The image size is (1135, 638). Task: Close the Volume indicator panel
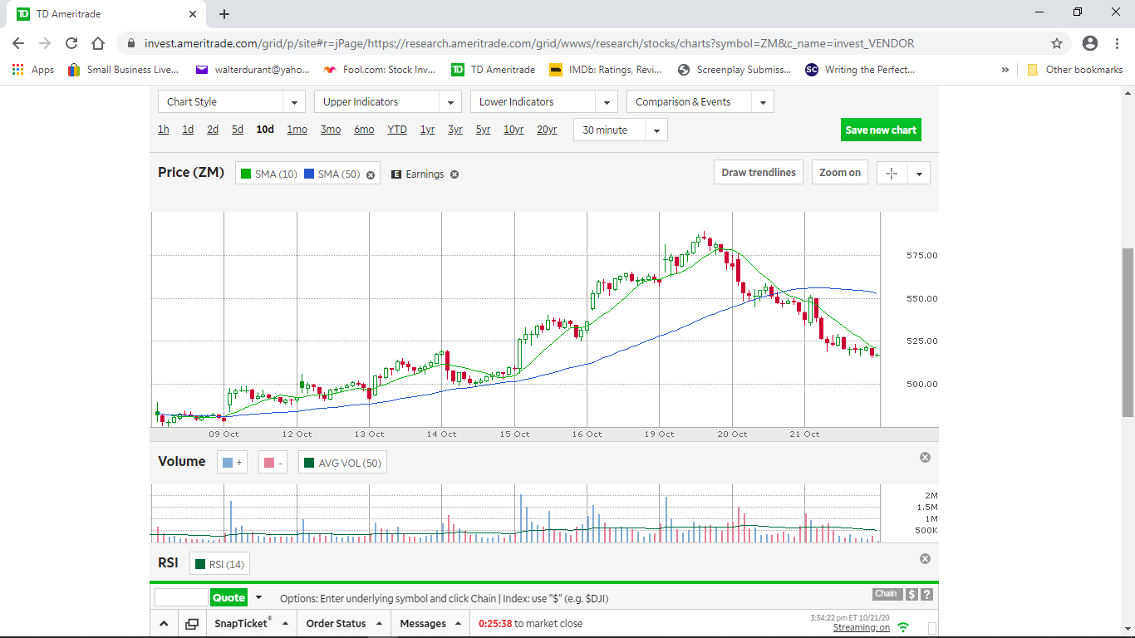click(925, 458)
